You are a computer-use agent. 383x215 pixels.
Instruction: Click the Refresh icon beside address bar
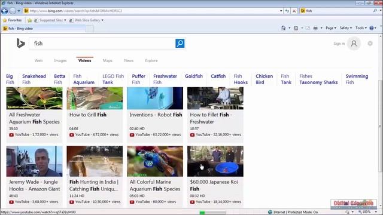click(x=287, y=11)
